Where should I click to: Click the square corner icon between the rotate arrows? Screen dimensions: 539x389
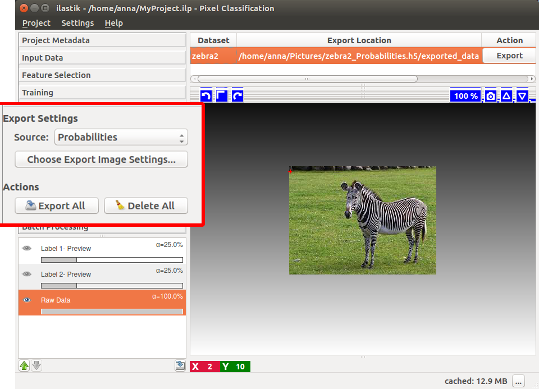click(x=222, y=96)
